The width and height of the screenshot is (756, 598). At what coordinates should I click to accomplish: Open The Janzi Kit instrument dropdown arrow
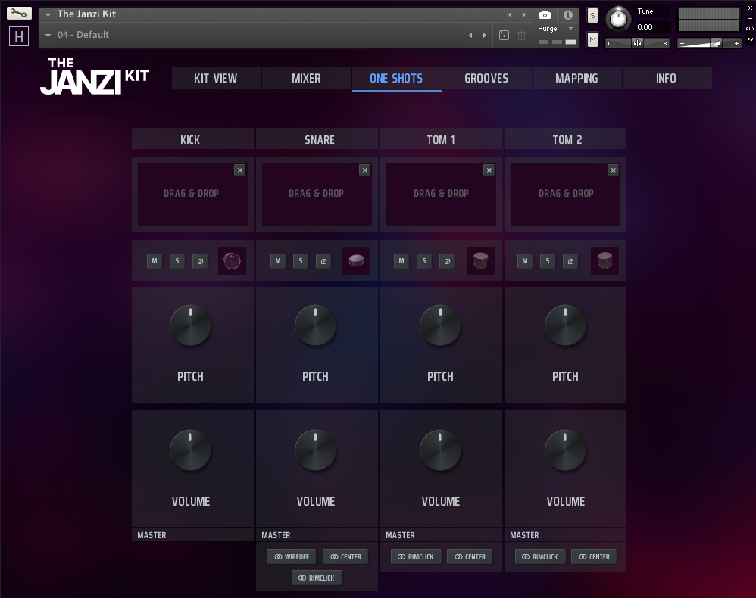click(x=48, y=14)
